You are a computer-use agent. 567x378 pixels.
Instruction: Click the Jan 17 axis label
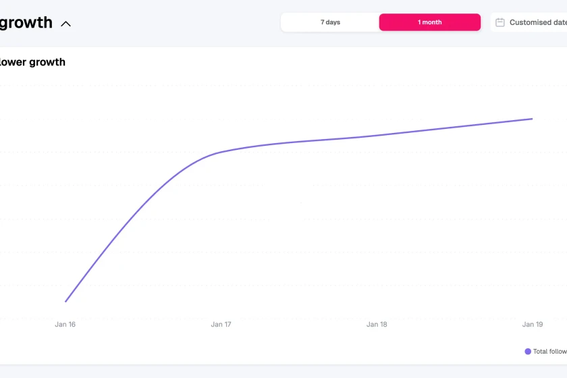(x=221, y=325)
